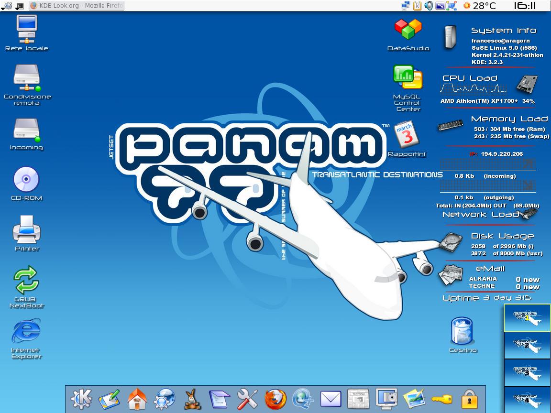The width and height of the screenshot is (551, 413).
Task: Launch the aMule donkey icon in dock
Action: click(x=193, y=399)
